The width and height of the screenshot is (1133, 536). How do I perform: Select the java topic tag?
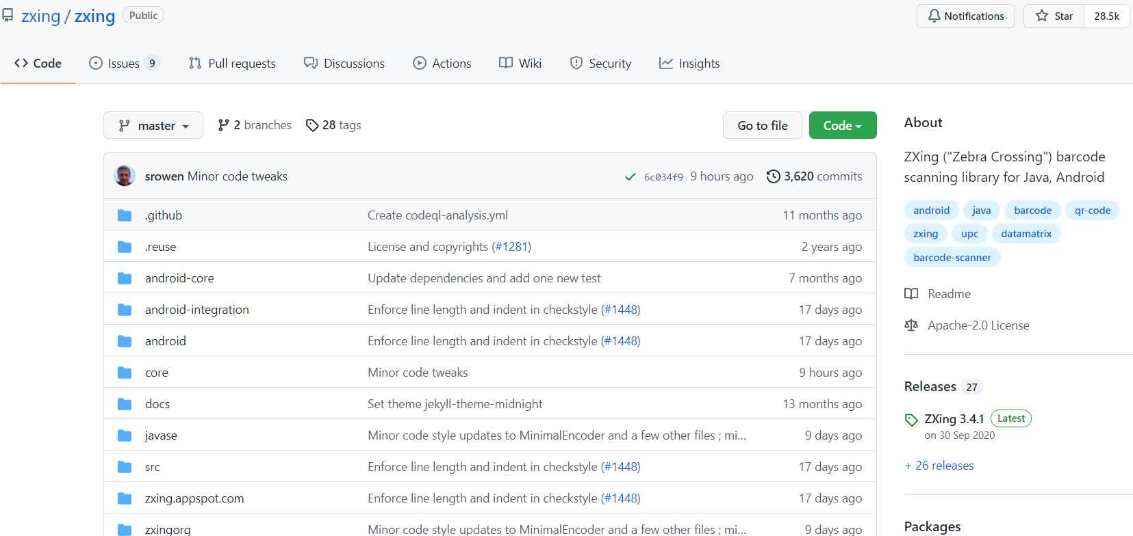coord(982,211)
